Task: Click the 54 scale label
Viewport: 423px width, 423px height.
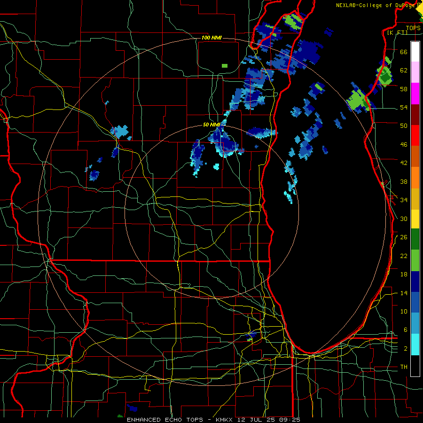Action: coord(404,107)
